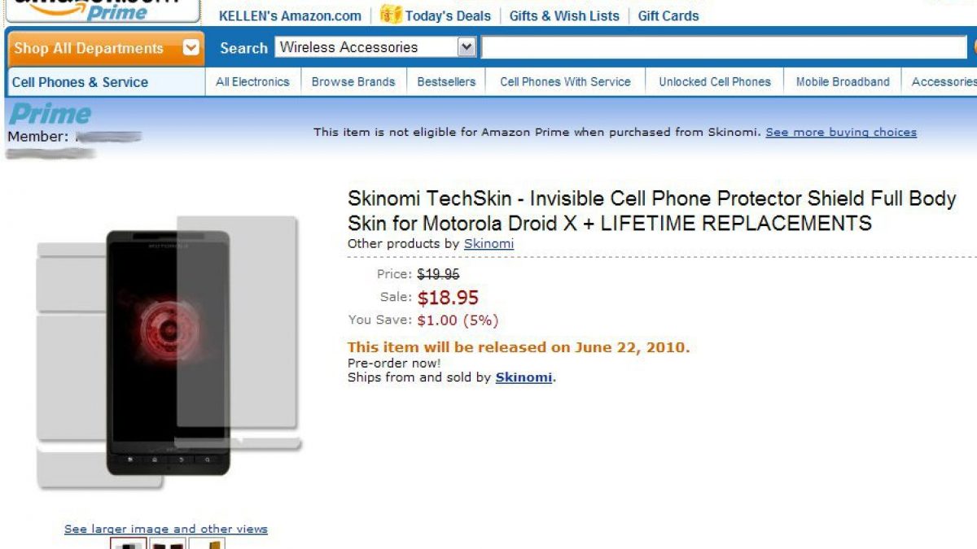The width and height of the screenshot is (977, 549).
Task: Open the Bestsellers tab
Action: point(446,82)
